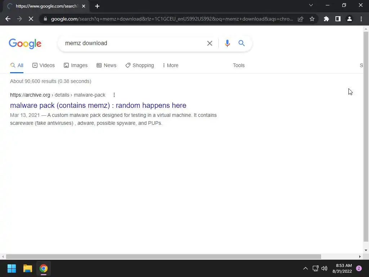The image size is (369, 277).
Task: Open File Explorer from the taskbar
Action: [x=27, y=268]
